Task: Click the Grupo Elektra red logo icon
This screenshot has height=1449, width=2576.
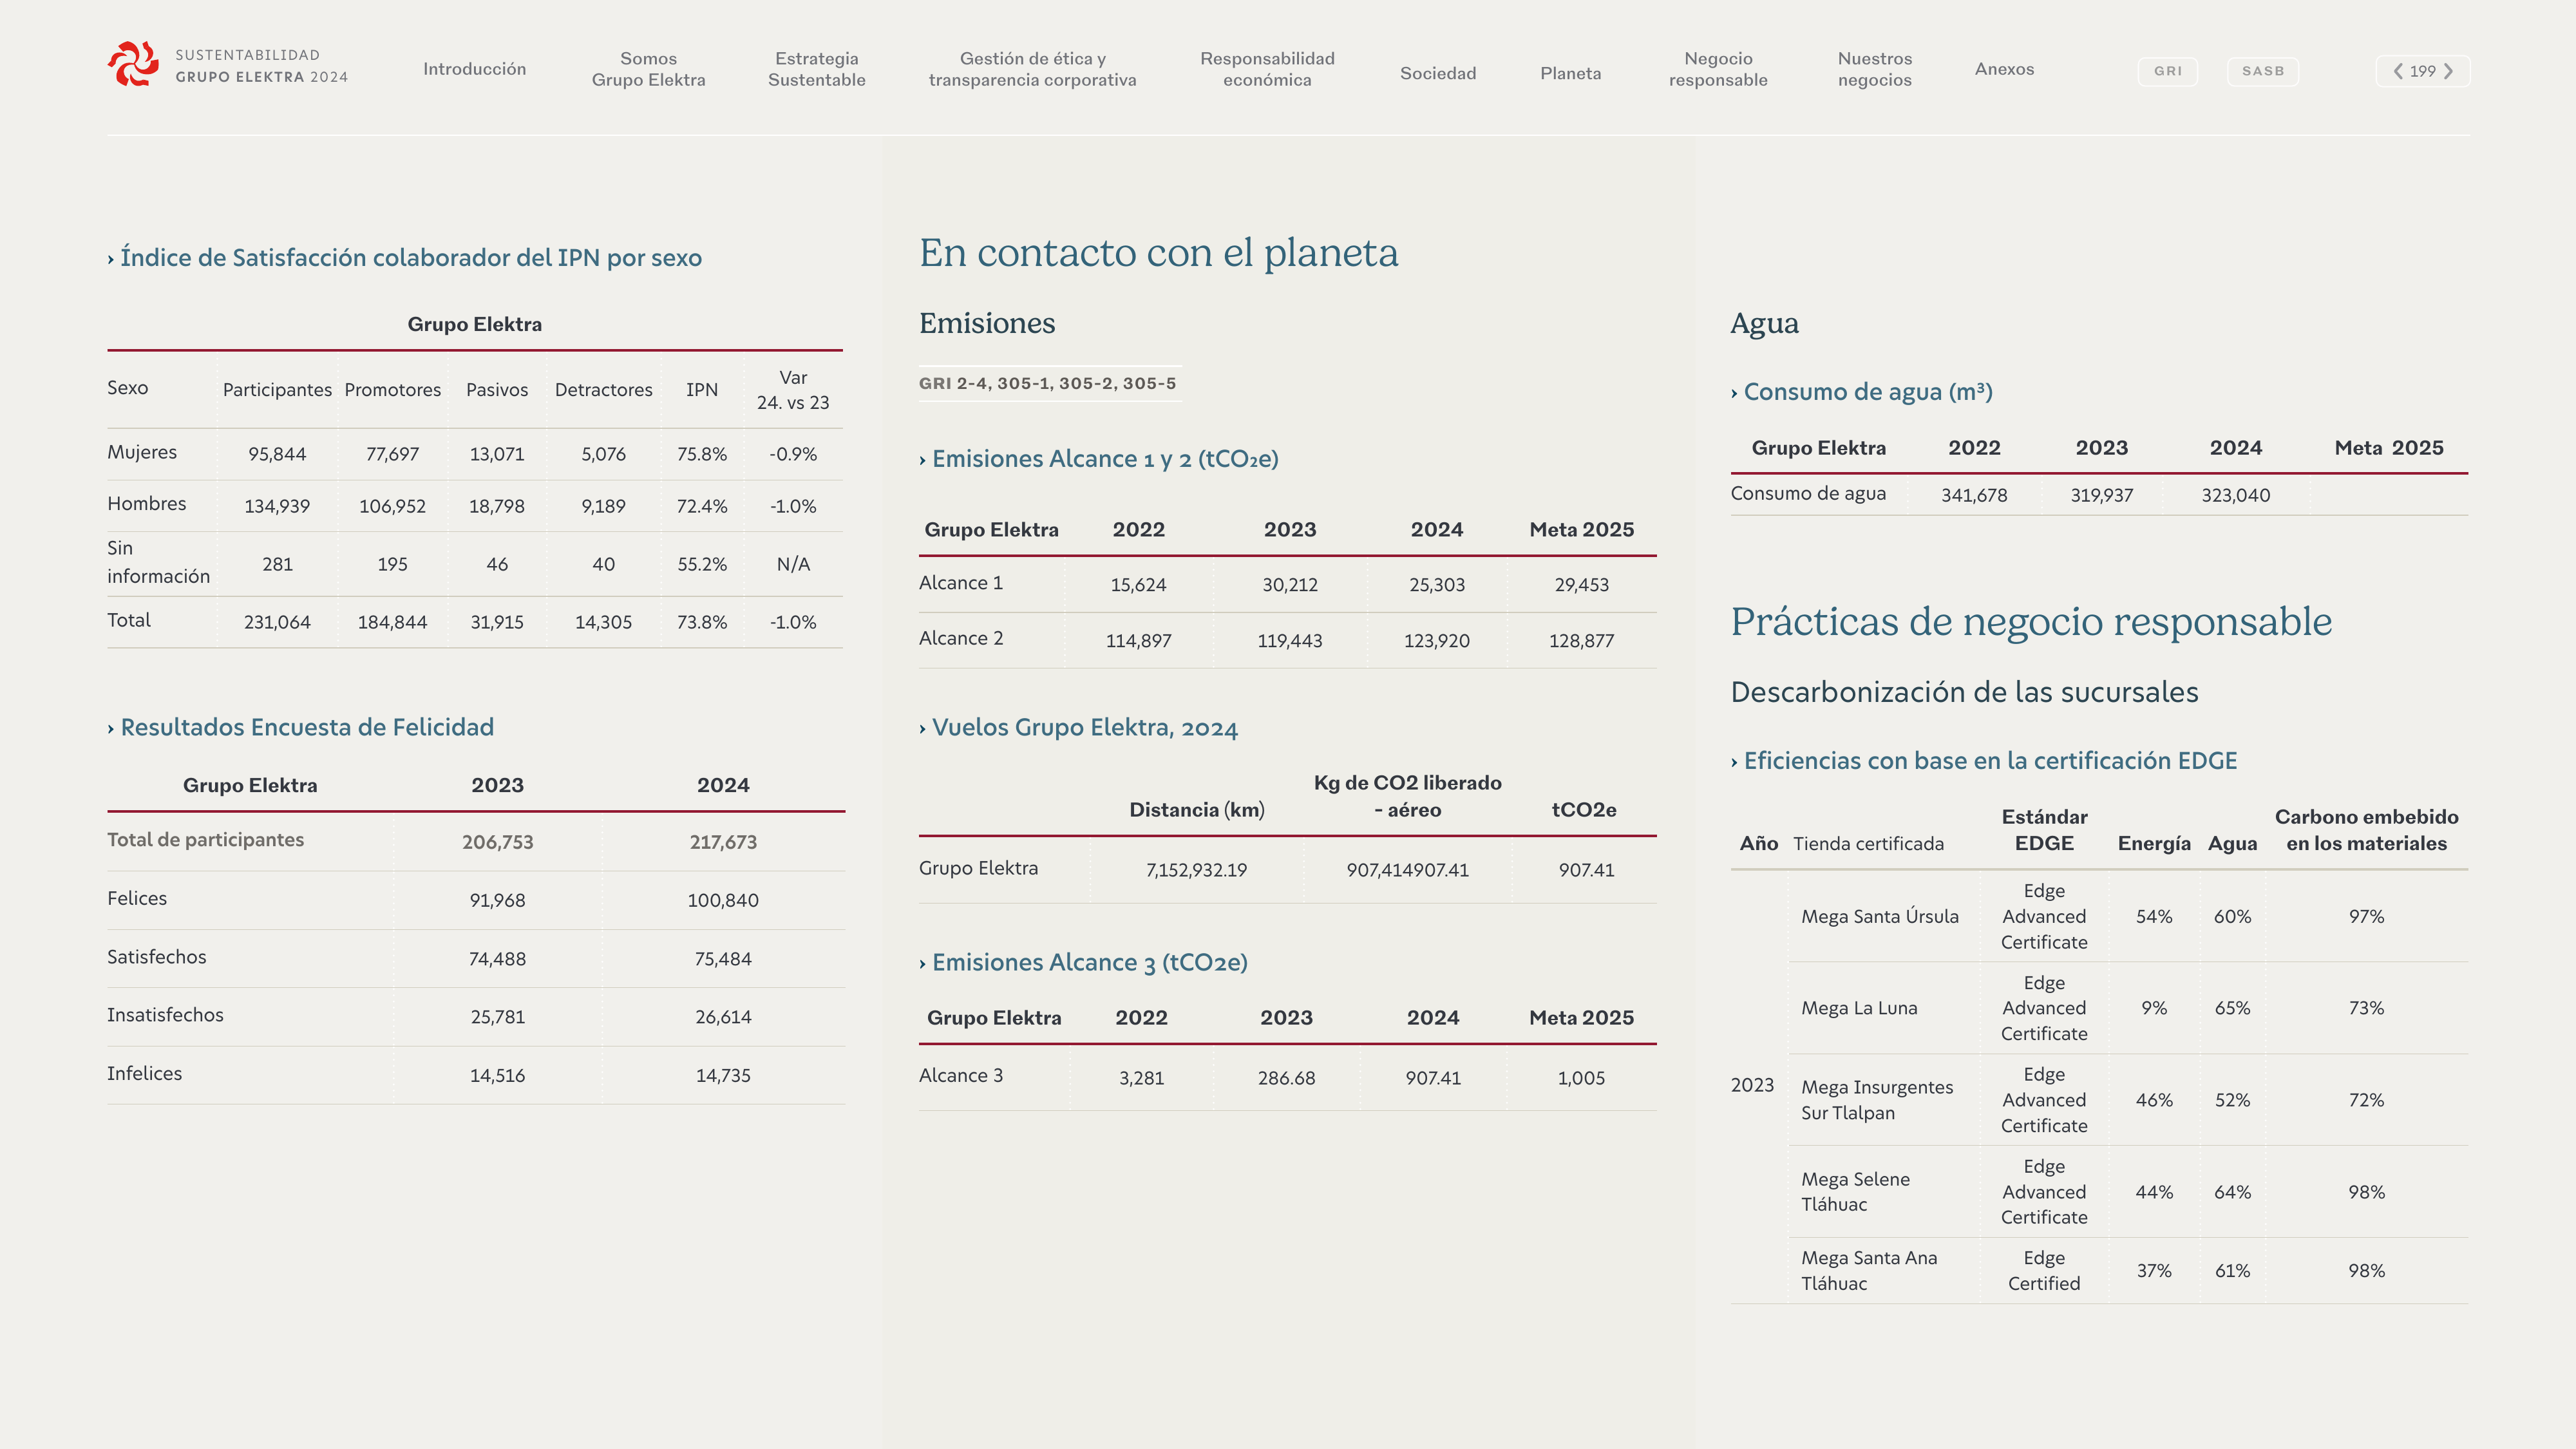Action: 133,64
